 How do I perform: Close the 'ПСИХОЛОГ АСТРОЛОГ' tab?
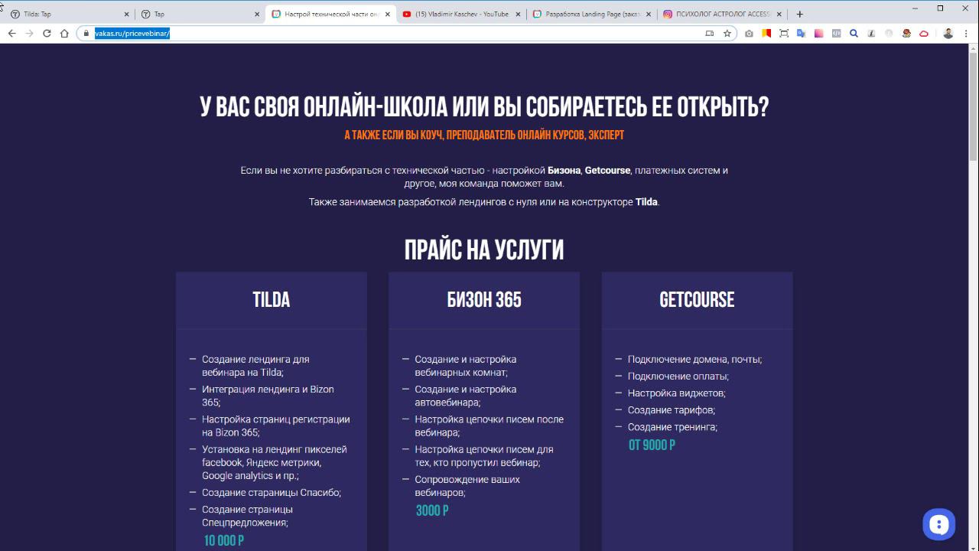[780, 14]
